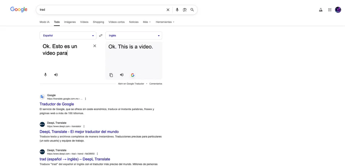This screenshot has height=166, width=345.
Task: Switch to Imágenes tab
Action: [x=70, y=22]
